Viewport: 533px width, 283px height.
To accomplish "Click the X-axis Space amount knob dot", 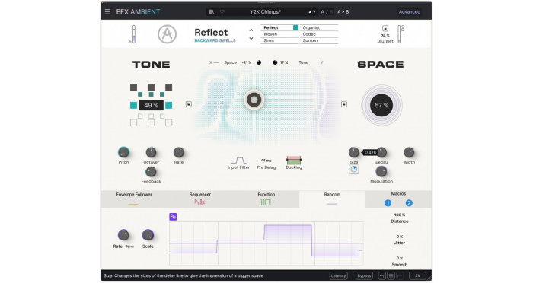I will (x=259, y=62).
